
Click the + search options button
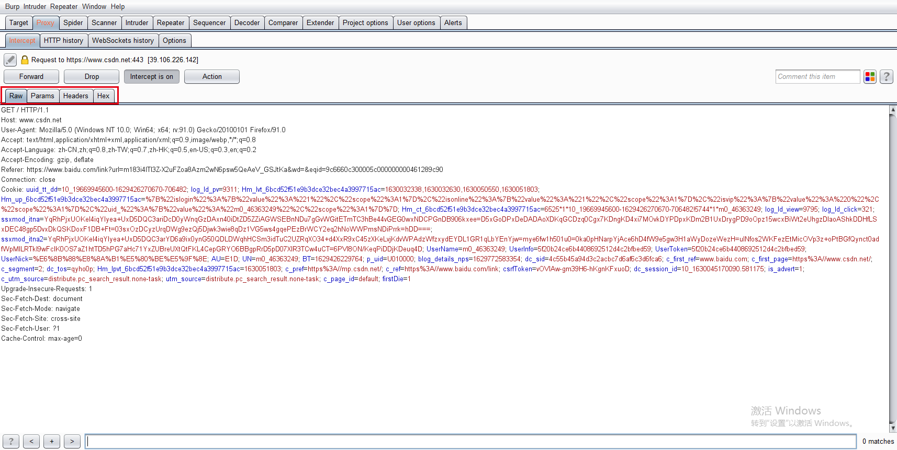pos(52,441)
